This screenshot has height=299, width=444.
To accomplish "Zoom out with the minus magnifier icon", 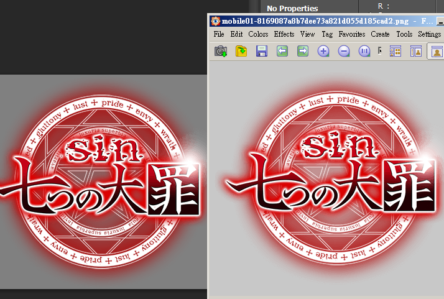I will click(x=344, y=51).
